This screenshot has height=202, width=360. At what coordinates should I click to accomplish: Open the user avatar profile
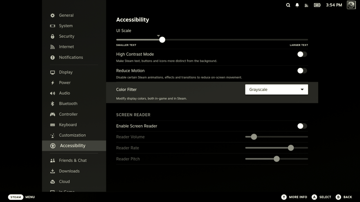click(351, 5)
